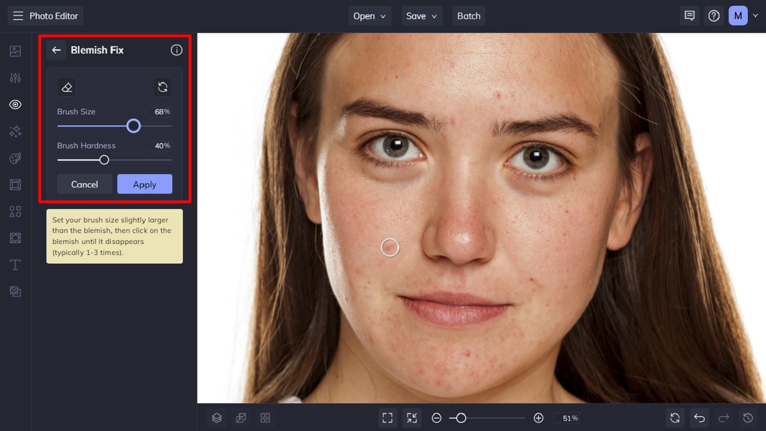Open the Text tool in the sidebar
Viewport: 766px width, 431px height.
15,265
